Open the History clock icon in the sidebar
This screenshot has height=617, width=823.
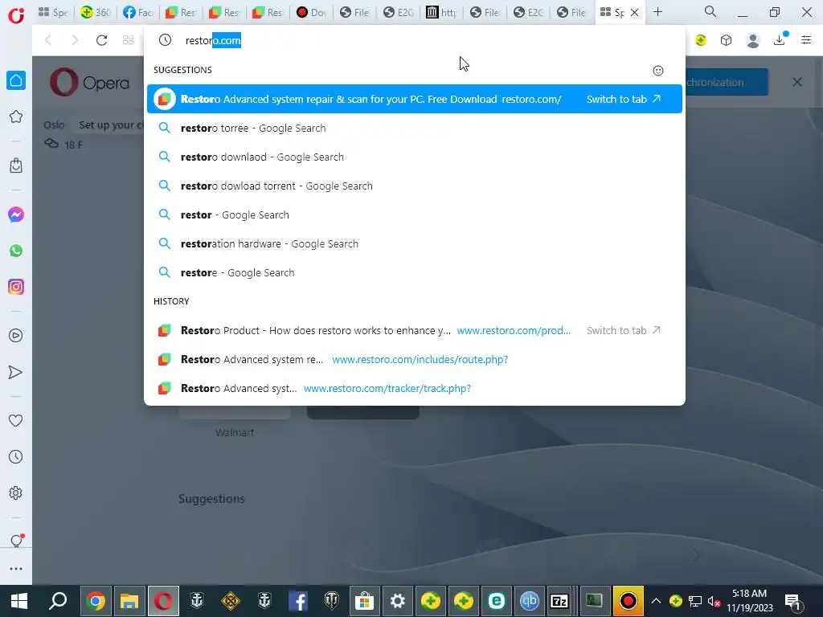(16, 457)
